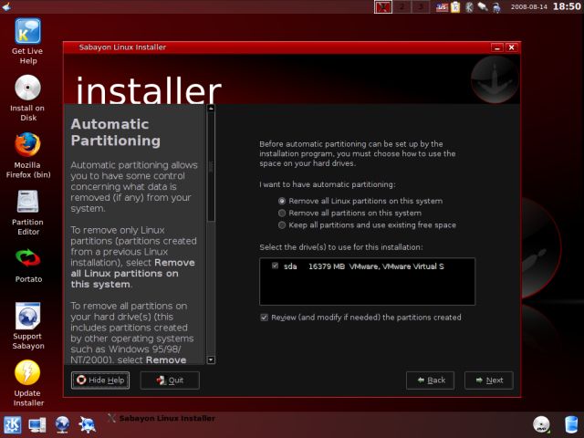Click the Hide Help button
This screenshot has height=438, width=584.
coord(100,380)
